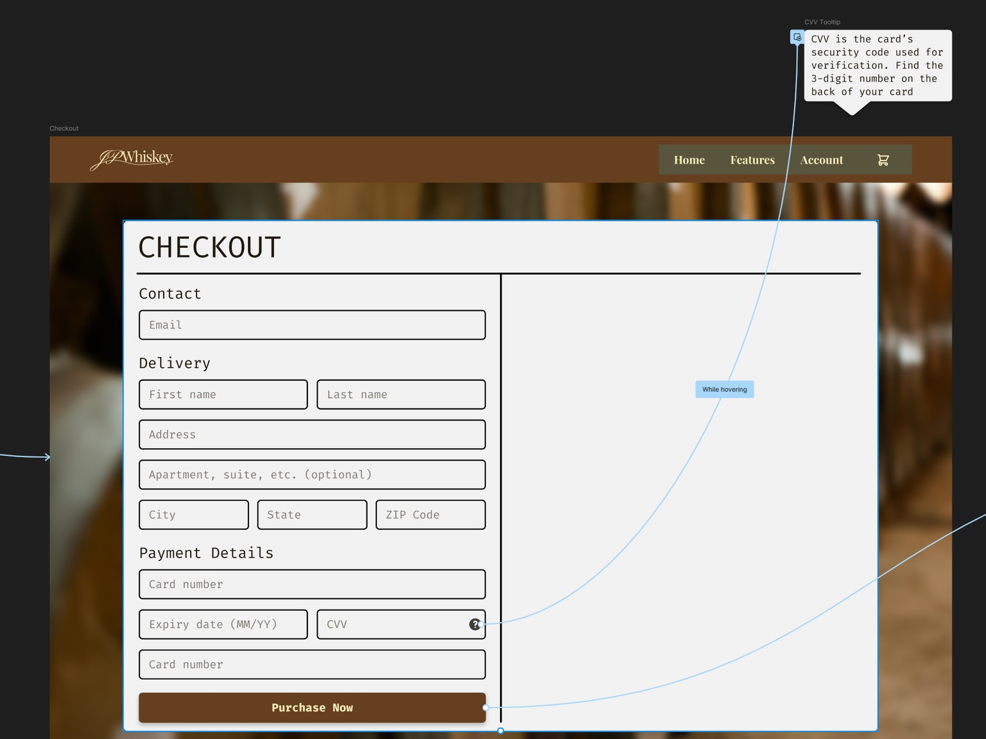
Task: Focus the Email input field
Action: (x=312, y=325)
